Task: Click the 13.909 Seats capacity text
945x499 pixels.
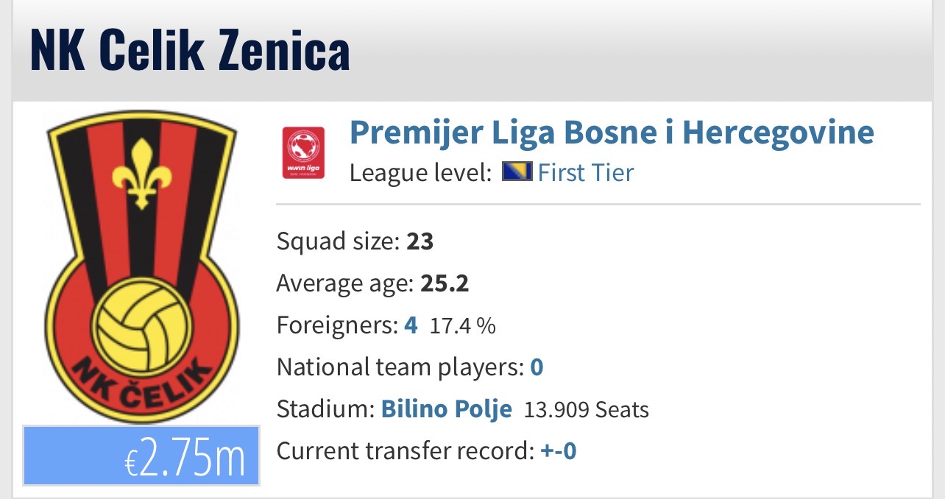Action: point(587,410)
